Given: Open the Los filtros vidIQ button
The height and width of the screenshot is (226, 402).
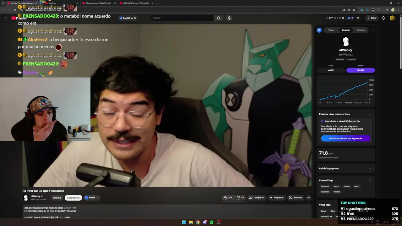Looking at the screenshot, I should coord(128,18).
